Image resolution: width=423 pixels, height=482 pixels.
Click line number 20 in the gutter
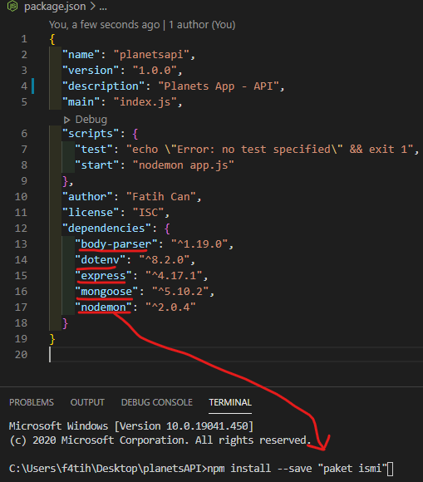[21, 355]
